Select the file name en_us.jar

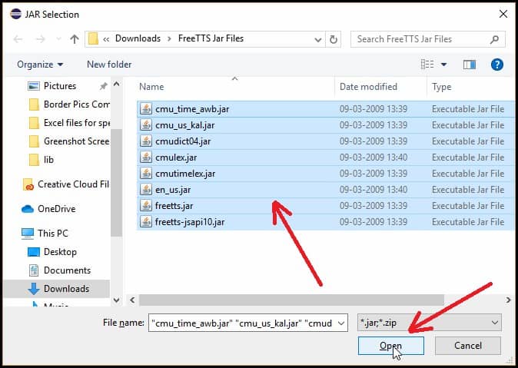tap(173, 190)
